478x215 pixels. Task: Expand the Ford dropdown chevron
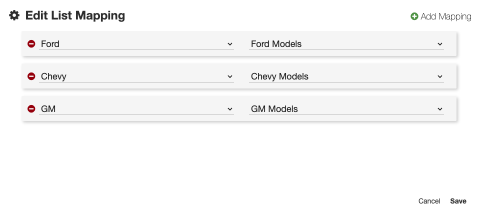[x=230, y=44]
